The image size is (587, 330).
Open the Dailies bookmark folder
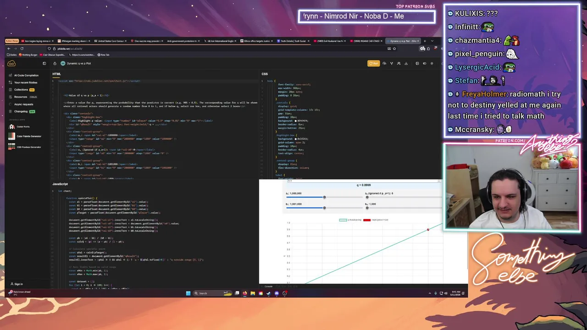11,55
